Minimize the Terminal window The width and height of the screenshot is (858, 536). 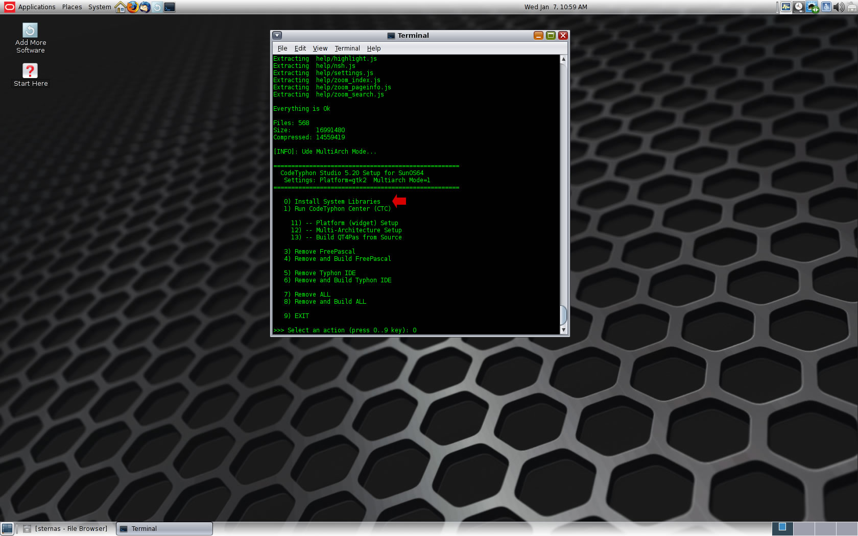(538, 35)
